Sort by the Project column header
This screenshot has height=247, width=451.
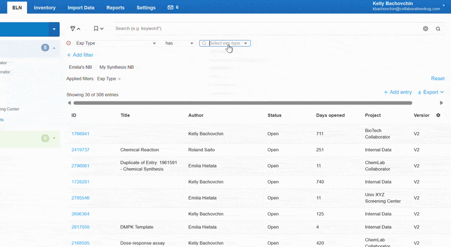click(x=373, y=115)
